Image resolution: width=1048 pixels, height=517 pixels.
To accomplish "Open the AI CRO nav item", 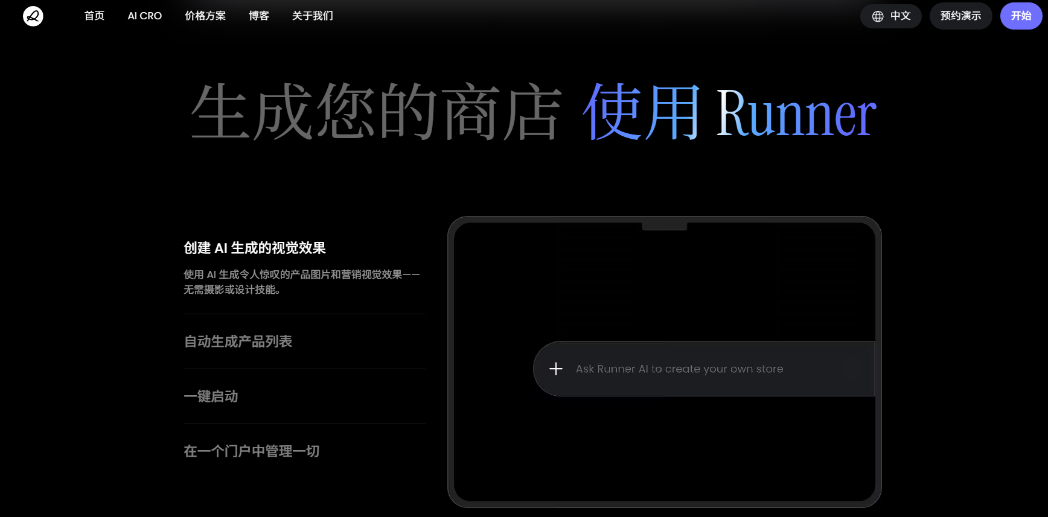I will [145, 16].
